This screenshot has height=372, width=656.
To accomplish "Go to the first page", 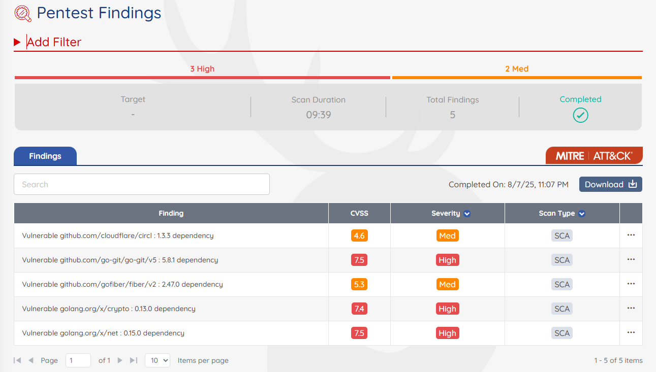I will 17,360.
